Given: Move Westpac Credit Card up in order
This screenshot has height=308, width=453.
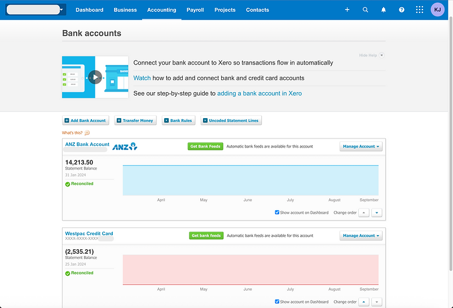Looking at the screenshot, I should tap(364, 302).
